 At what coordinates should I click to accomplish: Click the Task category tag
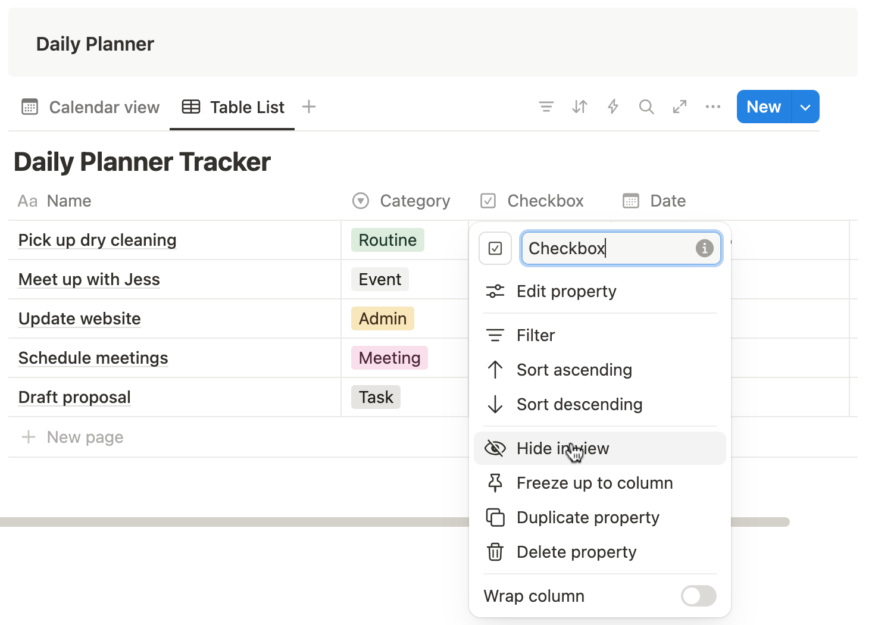[376, 397]
